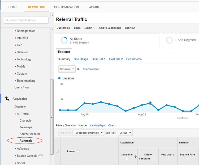Open help icon under Bounce Rate
This screenshot has width=199, height=165.
187,158
